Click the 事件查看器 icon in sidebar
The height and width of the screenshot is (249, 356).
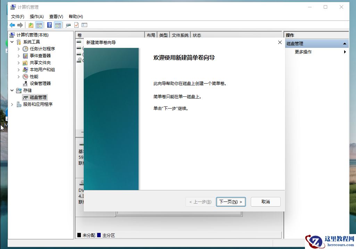tap(25, 55)
